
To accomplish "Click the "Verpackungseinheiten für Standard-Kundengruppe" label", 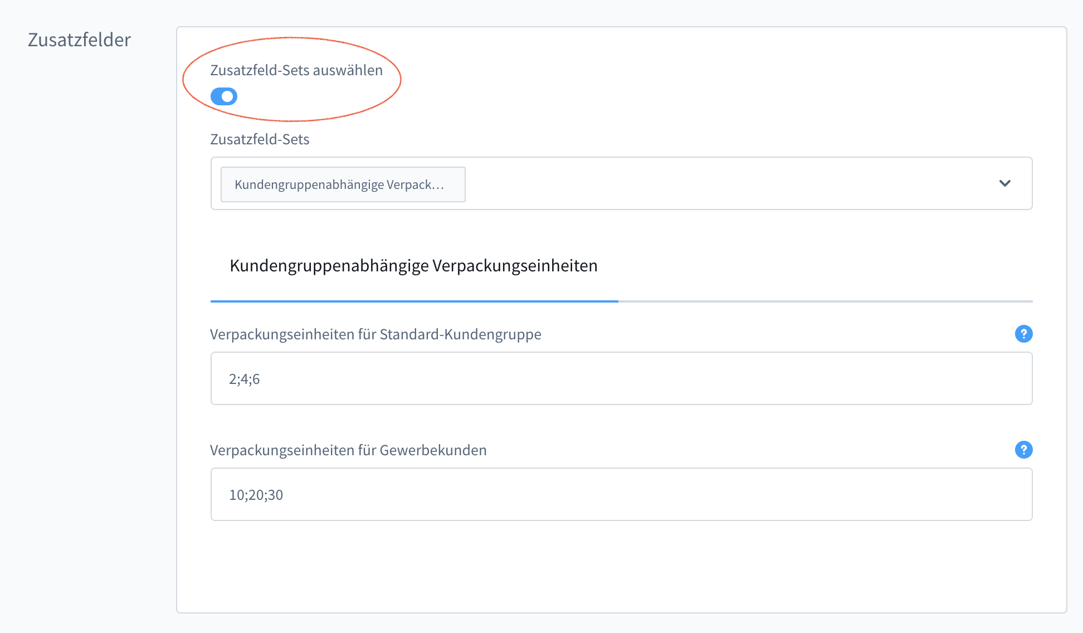I will 375,334.
